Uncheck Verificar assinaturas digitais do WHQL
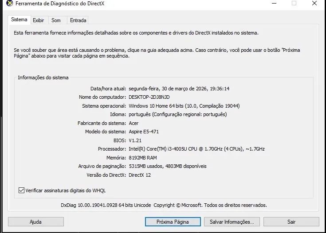Screen dimensions: 326x233 [x=21, y=190]
